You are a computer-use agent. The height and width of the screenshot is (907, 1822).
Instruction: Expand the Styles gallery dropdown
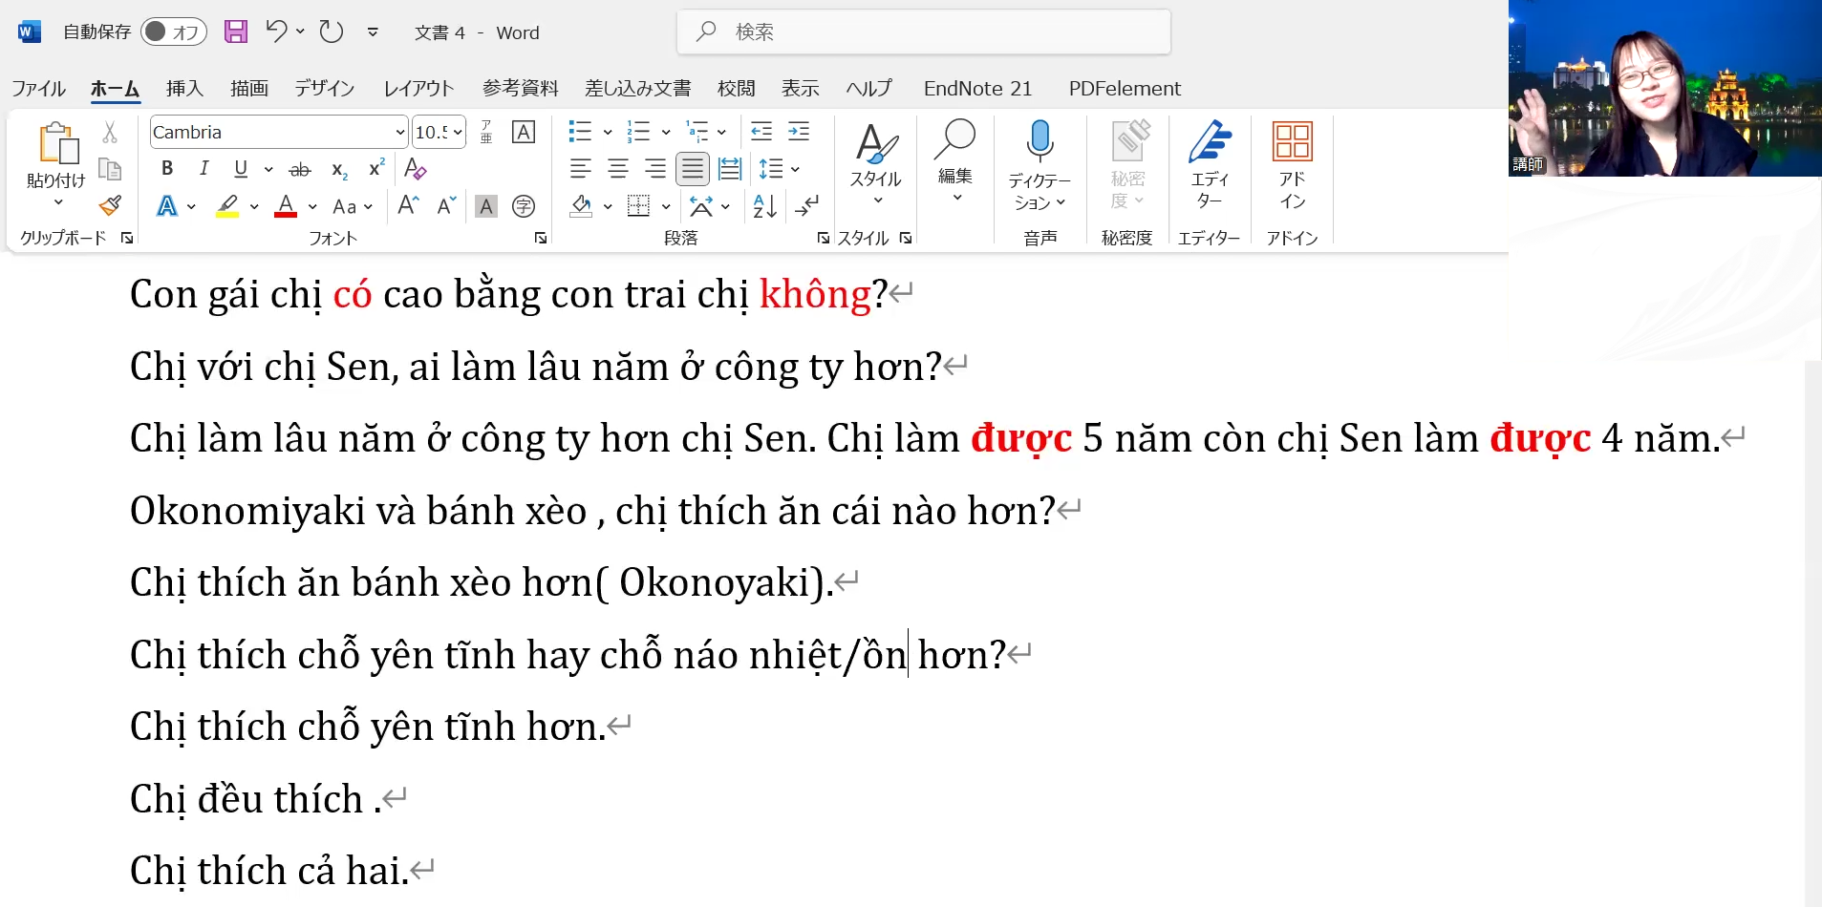876,200
